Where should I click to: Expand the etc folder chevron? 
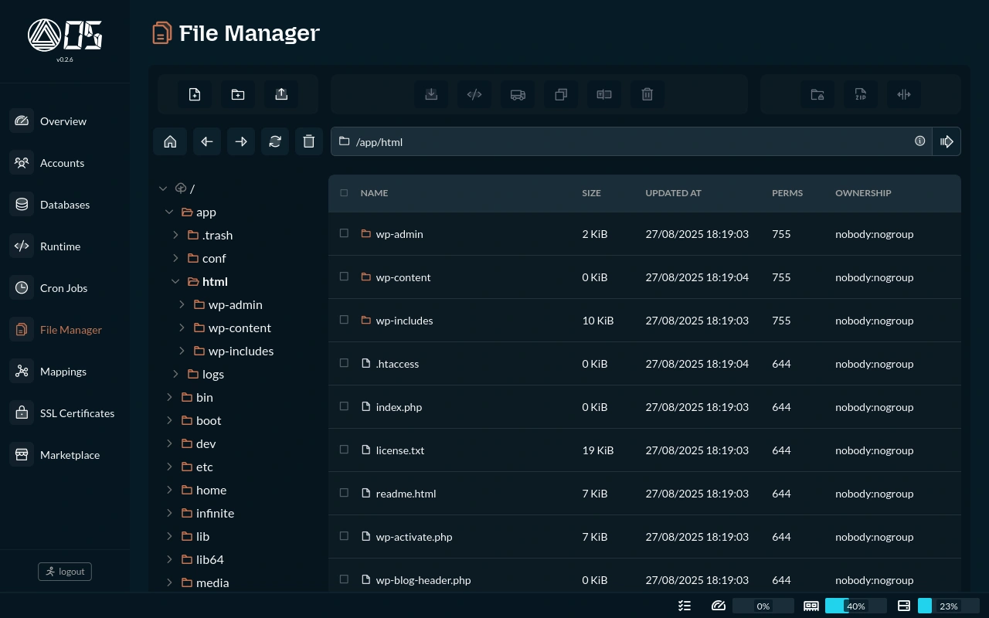[169, 467]
